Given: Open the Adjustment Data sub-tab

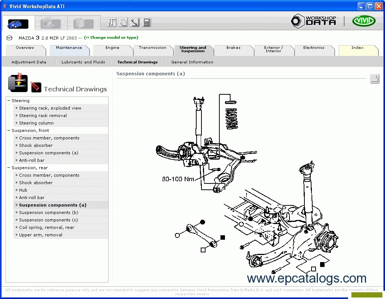Looking at the screenshot, I should click(29, 62).
